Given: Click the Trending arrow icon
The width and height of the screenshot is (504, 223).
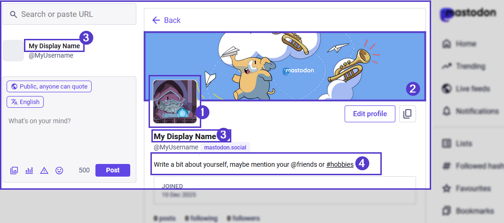Looking at the screenshot, I should (446, 66).
